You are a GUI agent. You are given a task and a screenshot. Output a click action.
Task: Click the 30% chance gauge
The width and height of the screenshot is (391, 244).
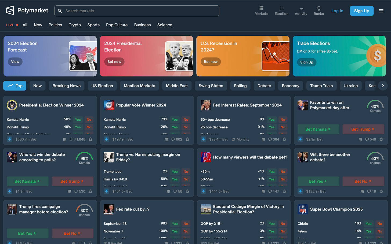[x=84, y=210]
